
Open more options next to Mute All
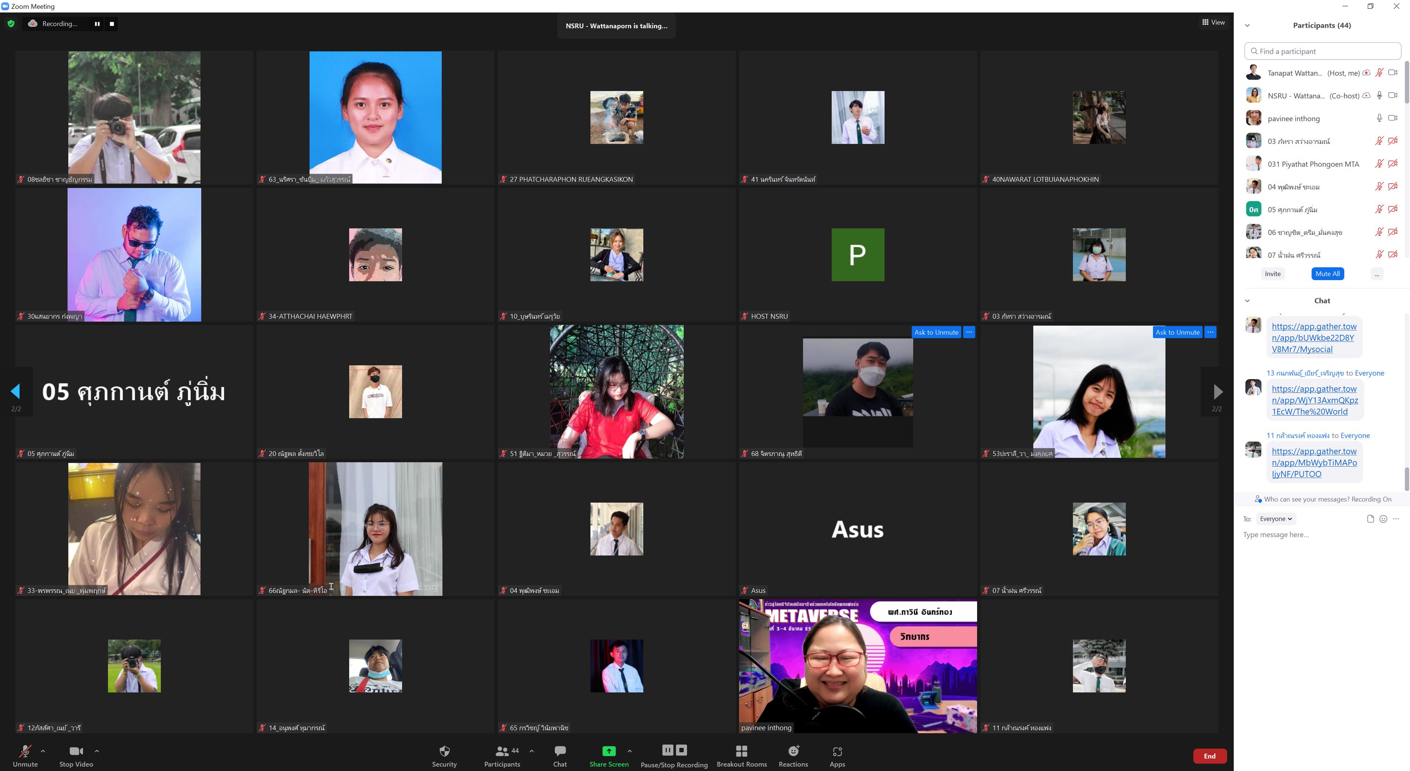1377,274
